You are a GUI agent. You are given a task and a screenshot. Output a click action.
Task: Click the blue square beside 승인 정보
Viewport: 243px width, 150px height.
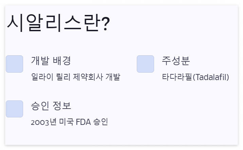[x=14, y=109]
